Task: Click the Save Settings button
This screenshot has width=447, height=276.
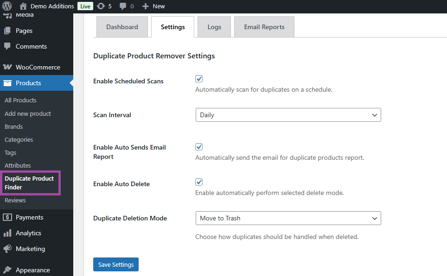Action: coord(116,264)
